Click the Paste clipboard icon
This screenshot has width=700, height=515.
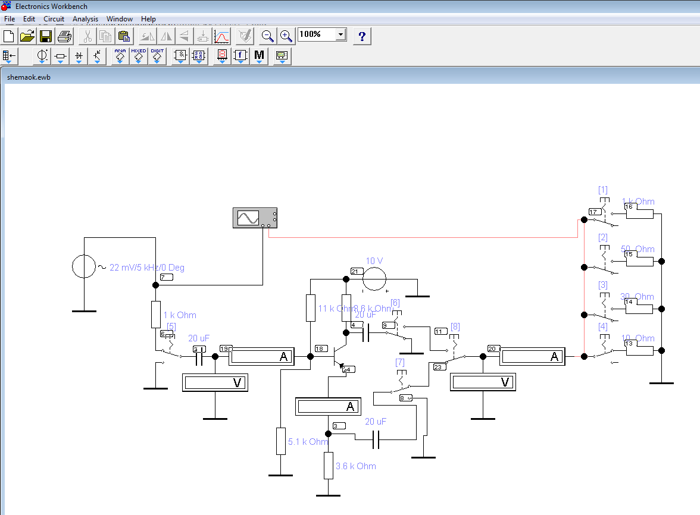point(124,36)
